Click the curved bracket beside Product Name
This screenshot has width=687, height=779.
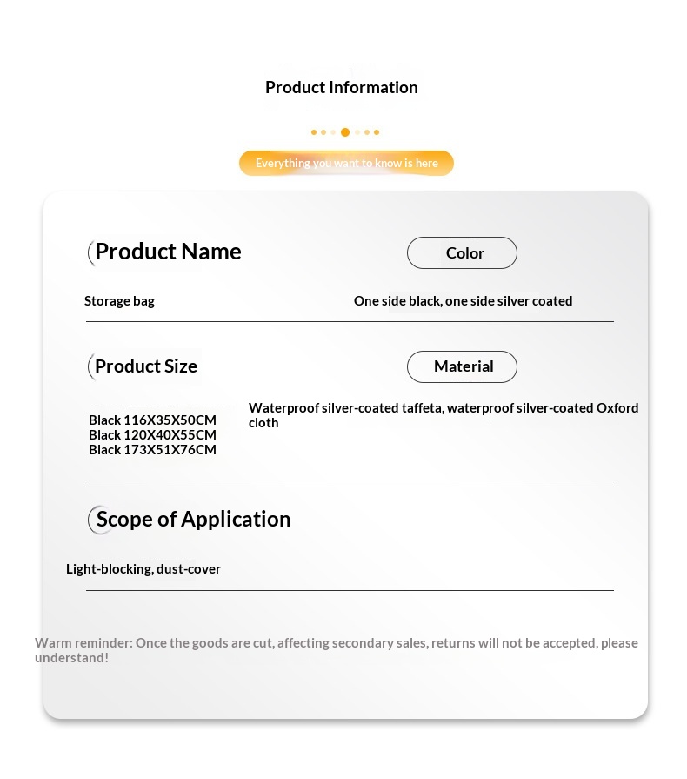pos(90,253)
